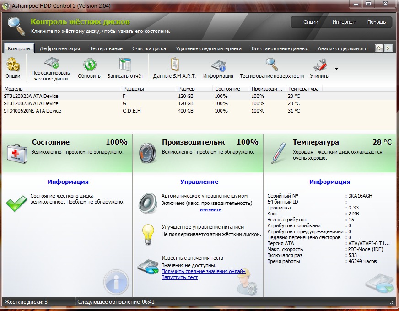Click the Записать отчёт icon
Screen dimensions: 399x311
[x=125, y=64]
